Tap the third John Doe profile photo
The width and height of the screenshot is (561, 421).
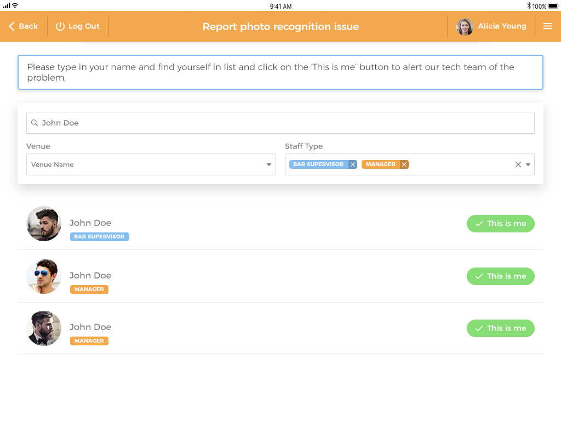click(44, 328)
